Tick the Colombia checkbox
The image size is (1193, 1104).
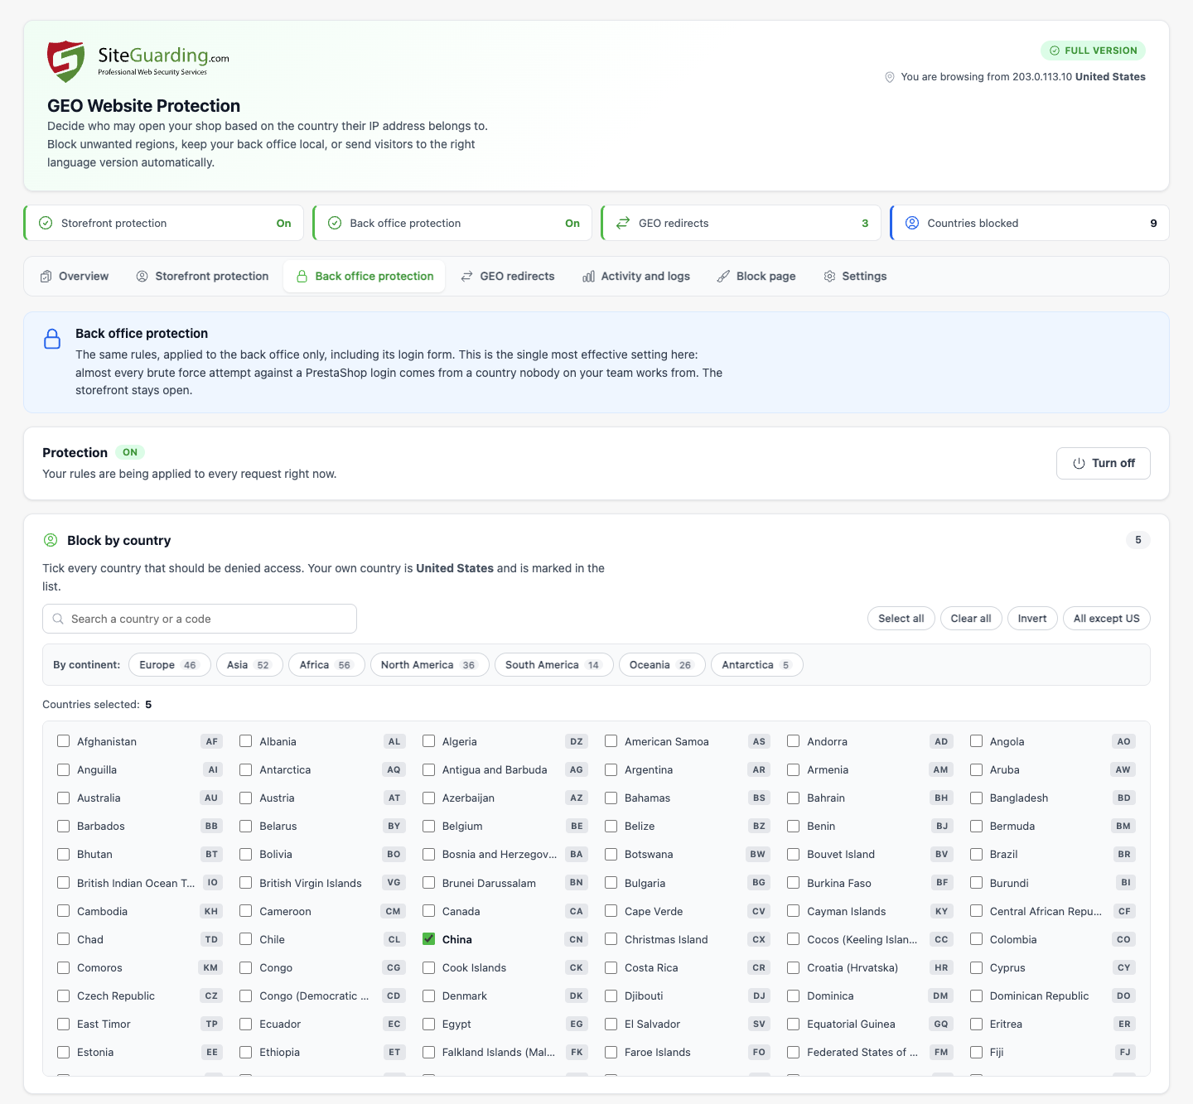tap(976, 939)
